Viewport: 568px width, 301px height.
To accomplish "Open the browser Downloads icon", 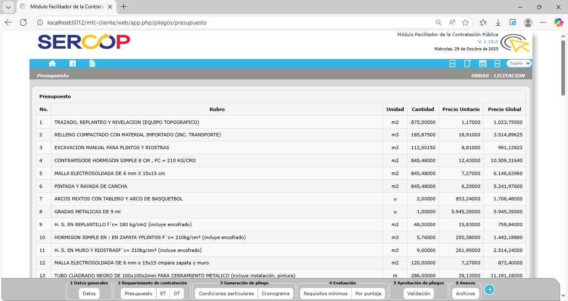I will [498, 22].
